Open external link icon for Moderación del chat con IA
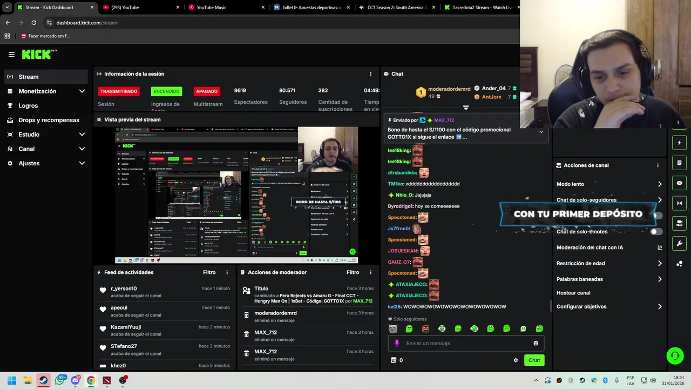691x389 pixels. click(x=660, y=247)
